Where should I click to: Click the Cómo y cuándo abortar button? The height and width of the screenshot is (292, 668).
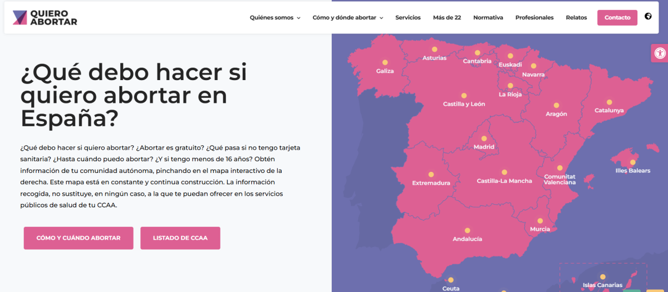click(x=78, y=238)
